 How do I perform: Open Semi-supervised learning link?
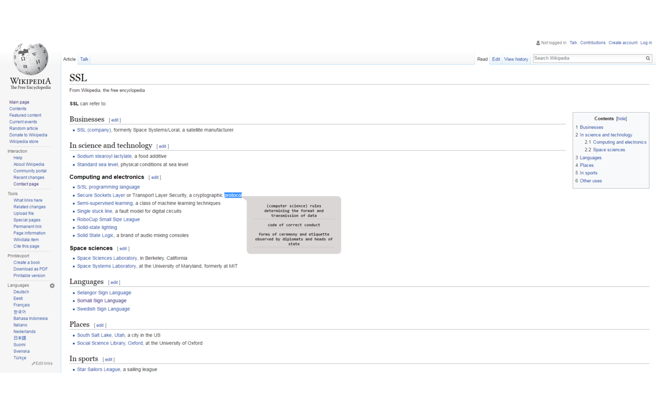pyautogui.click(x=105, y=203)
